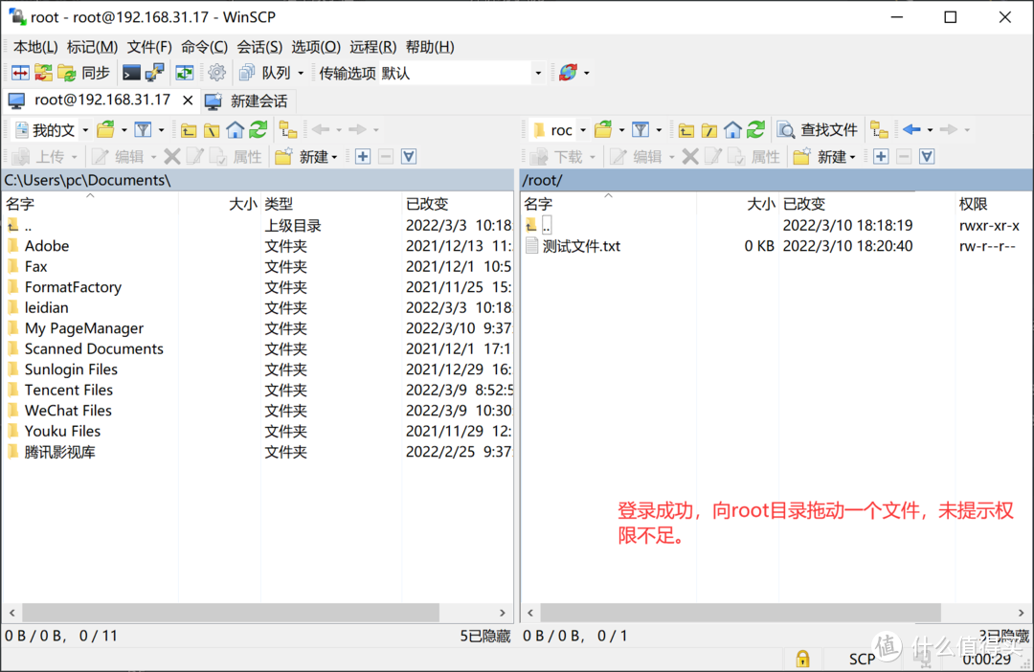The height and width of the screenshot is (672, 1034).
Task: Select the 腾讯影视库 folder
Action: click(52, 452)
